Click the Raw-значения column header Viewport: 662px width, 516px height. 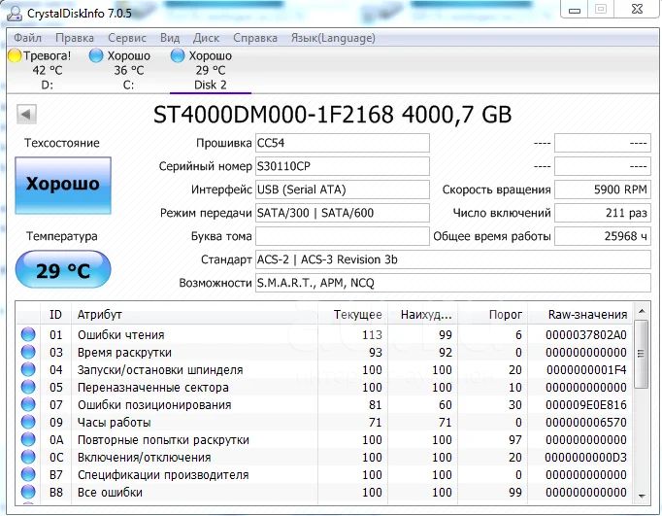pos(580,315)
